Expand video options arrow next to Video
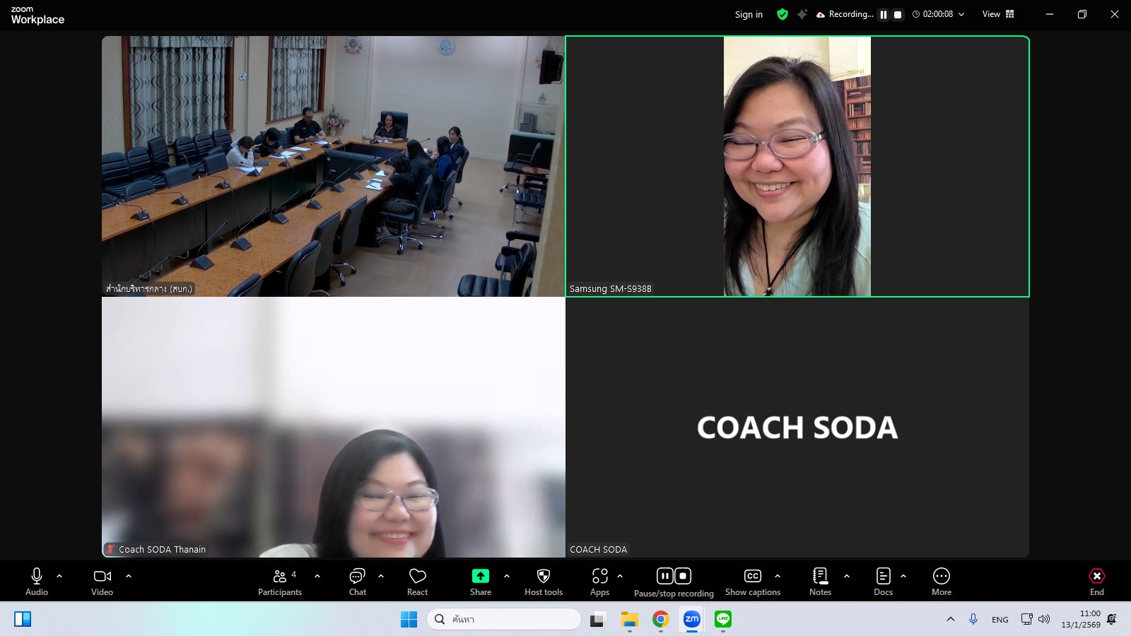Image resolution: width=1131 pixels, height=636 pixels. tap(129, 576)
